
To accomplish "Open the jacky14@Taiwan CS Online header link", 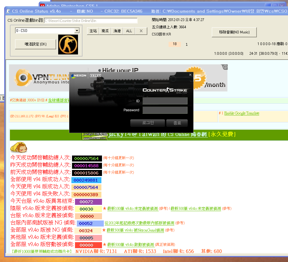I will tap(158, 134).
